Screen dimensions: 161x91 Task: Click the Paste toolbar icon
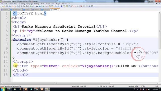point(27,6)
